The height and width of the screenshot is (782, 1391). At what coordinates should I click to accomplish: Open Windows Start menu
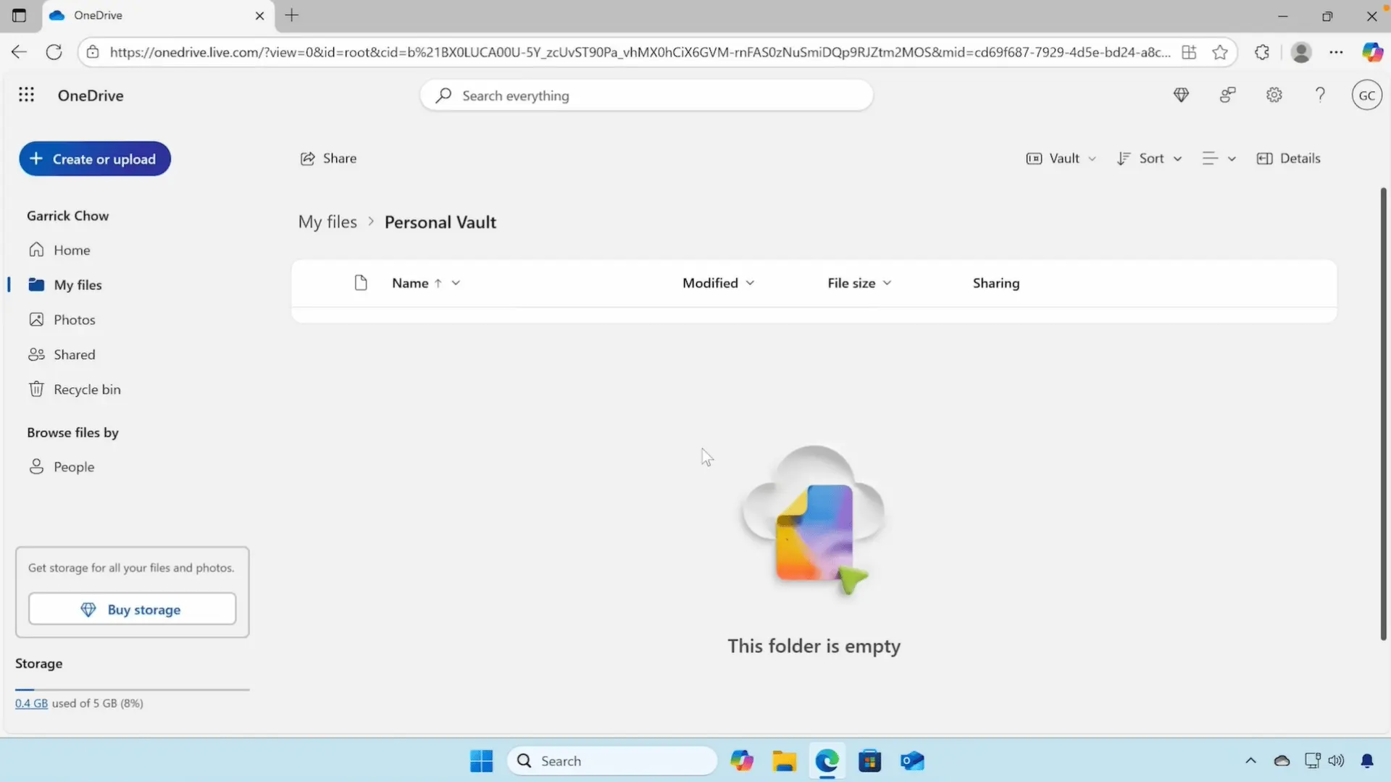click(481, 761)
